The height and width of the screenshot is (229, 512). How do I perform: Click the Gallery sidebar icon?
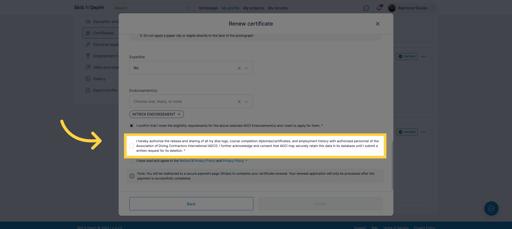(x=88, y=79)
